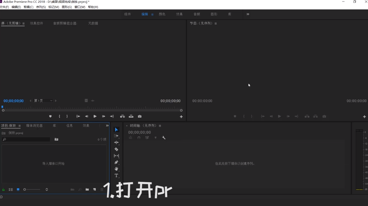Open Project panel hamburger menu
This screenshot has height=206, width=368.
click(19, 126)
